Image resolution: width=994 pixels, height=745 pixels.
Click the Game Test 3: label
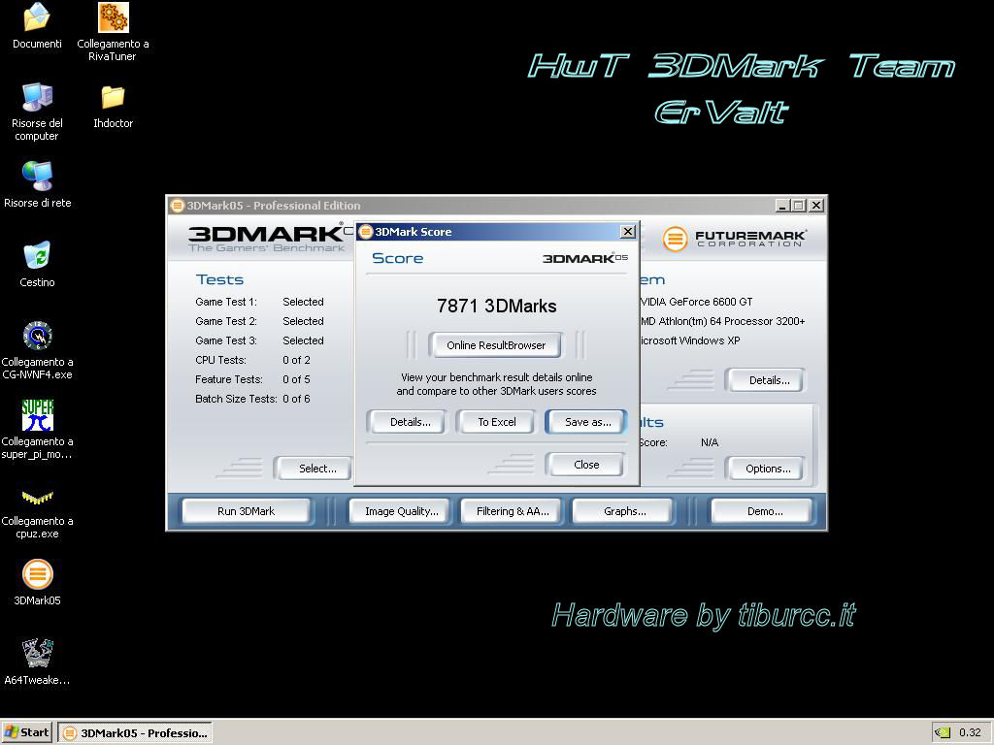pyautogui.click(x=226, y=340)
